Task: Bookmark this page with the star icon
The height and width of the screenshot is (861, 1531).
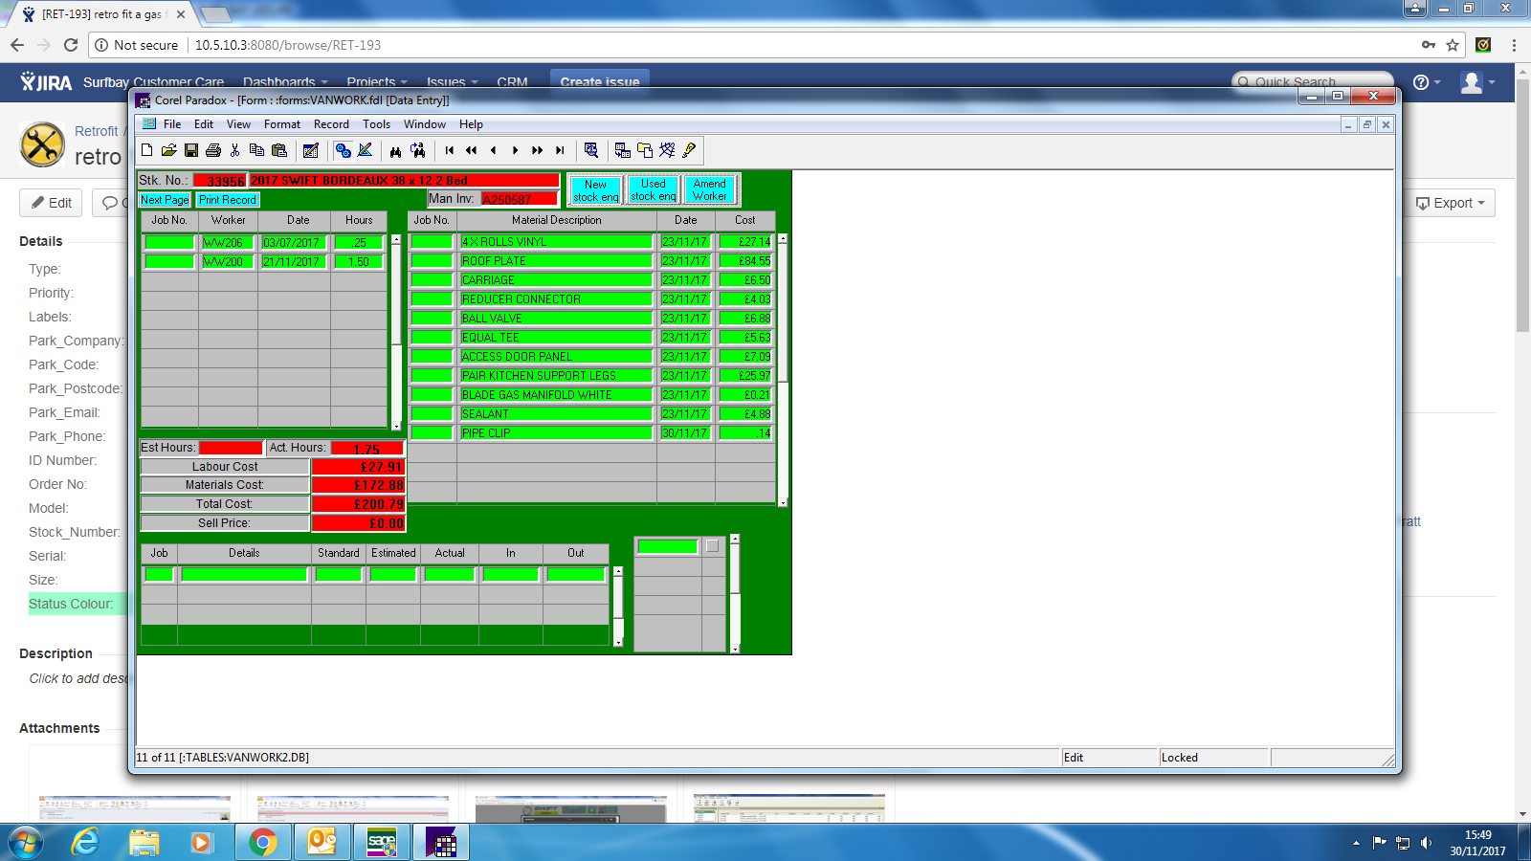Action: point(1453,45)
